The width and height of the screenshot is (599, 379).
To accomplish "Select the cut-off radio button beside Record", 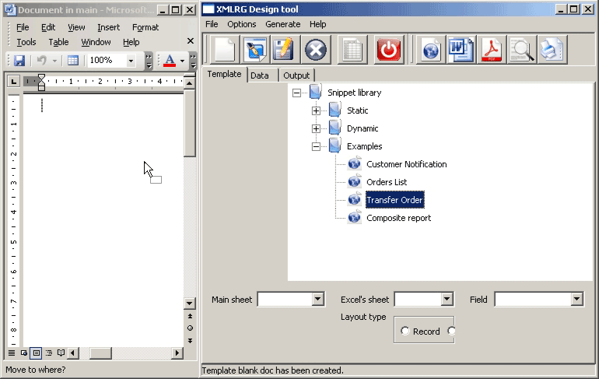I will click(x=451, y=331).
